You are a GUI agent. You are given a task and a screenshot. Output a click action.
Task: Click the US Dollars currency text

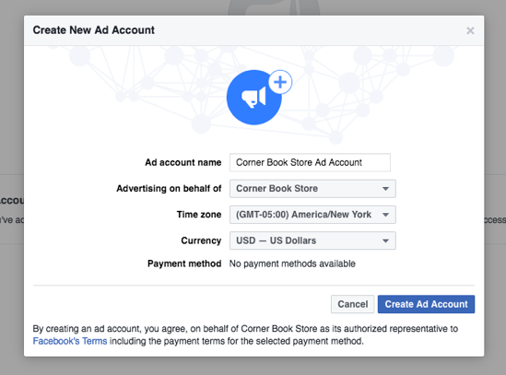(x=293, y=240)
